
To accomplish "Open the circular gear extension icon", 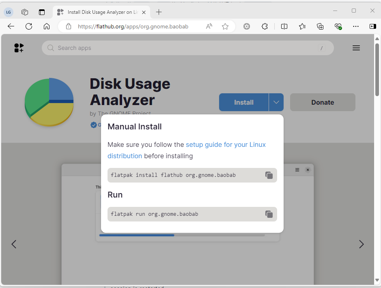I will [247, 26].
